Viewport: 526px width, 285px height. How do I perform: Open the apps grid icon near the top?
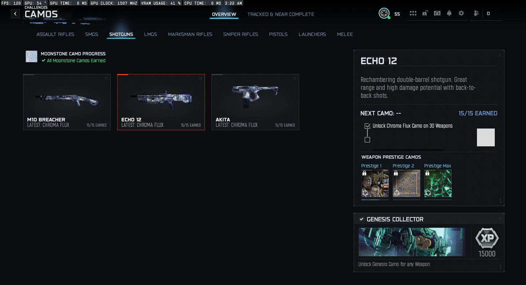coord(413,13)
